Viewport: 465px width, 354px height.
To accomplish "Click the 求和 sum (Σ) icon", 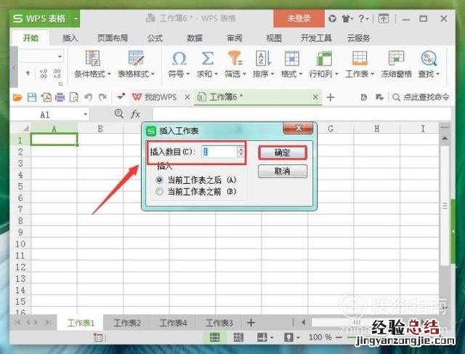I will click(207, 59).
